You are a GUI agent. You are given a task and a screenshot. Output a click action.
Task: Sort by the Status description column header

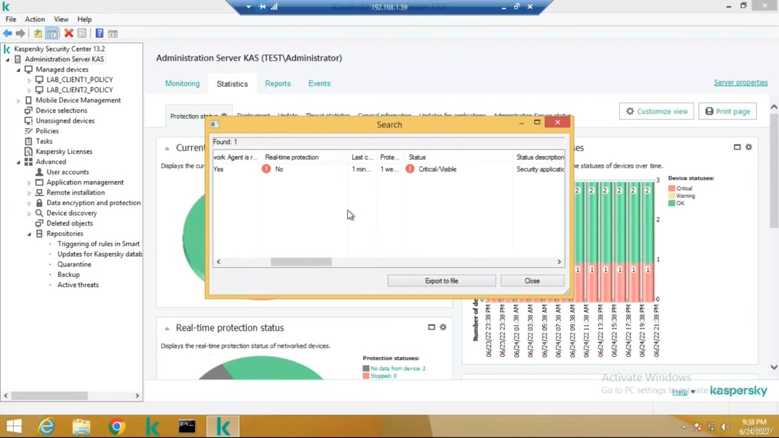click(x=540, y=157)
